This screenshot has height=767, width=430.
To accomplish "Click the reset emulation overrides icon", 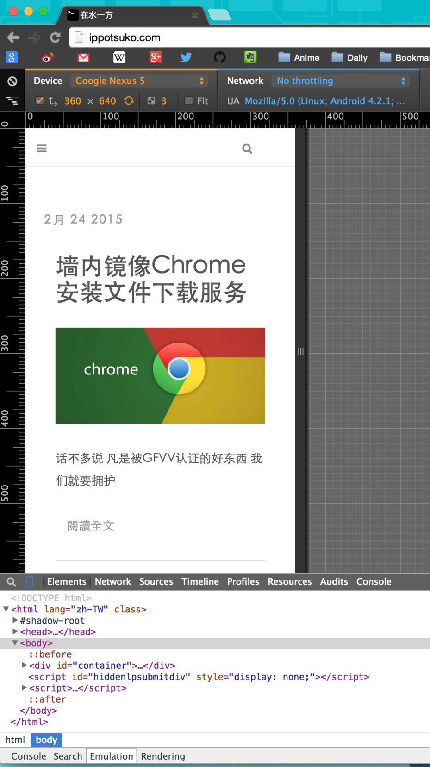I will tap(12, 81).
